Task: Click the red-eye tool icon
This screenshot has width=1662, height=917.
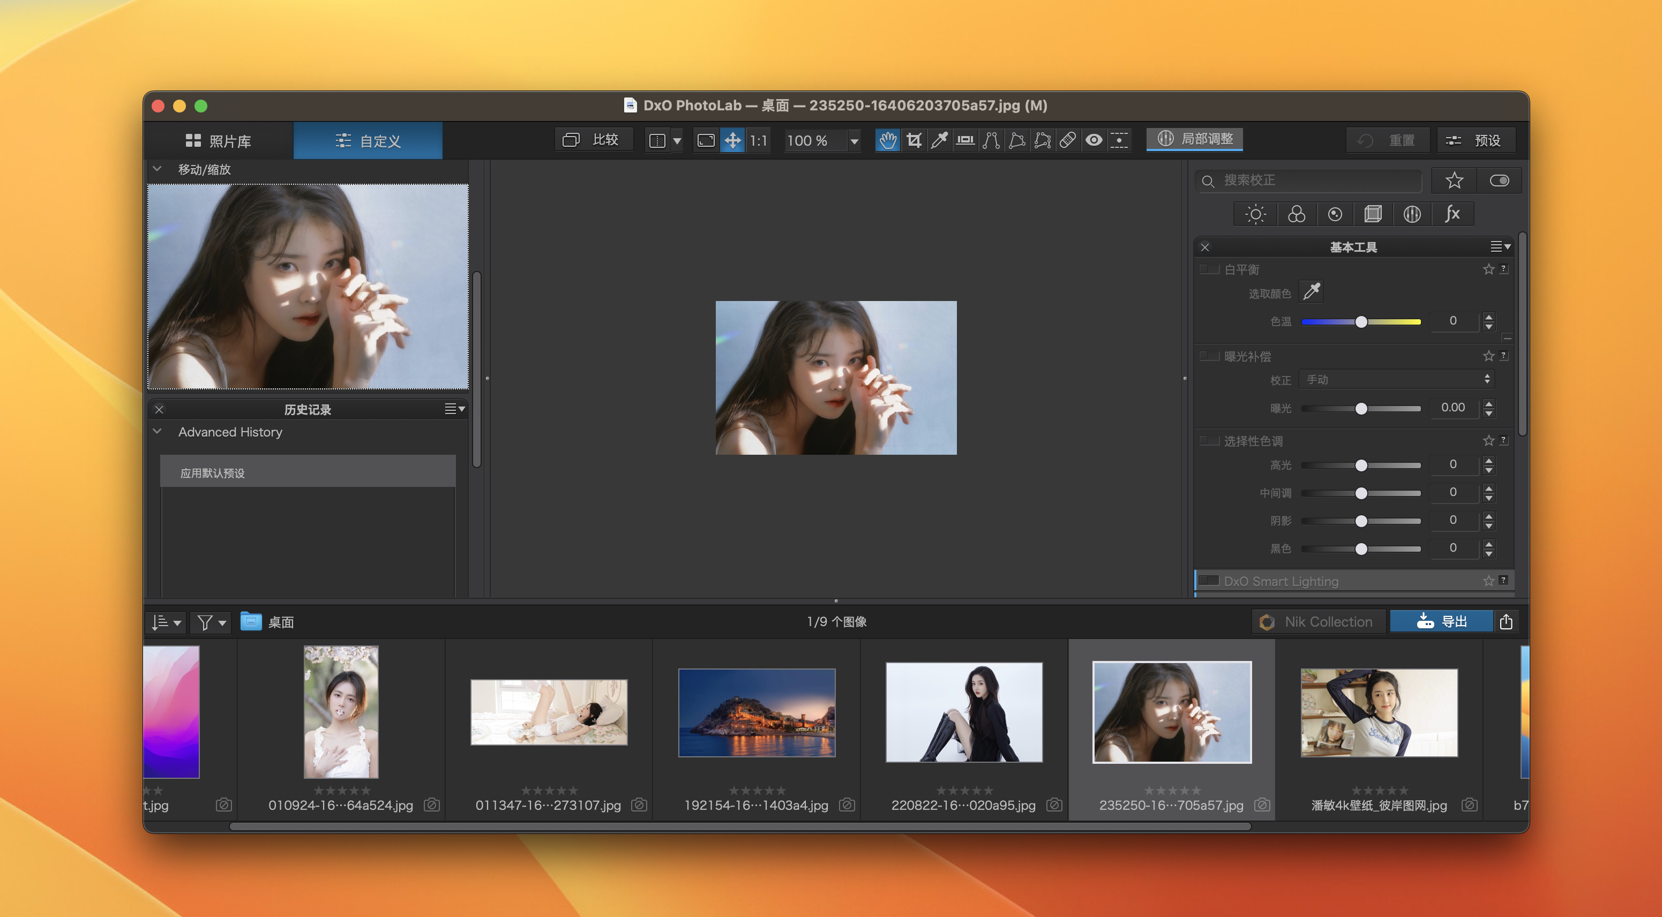Action: [1094, 140]
